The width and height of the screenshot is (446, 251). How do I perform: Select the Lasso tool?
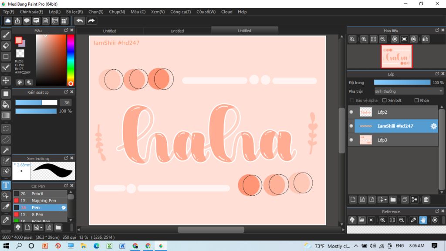coord(6,139)
